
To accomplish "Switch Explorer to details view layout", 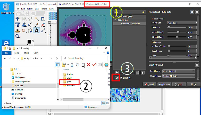I will [x=103, y=102].
